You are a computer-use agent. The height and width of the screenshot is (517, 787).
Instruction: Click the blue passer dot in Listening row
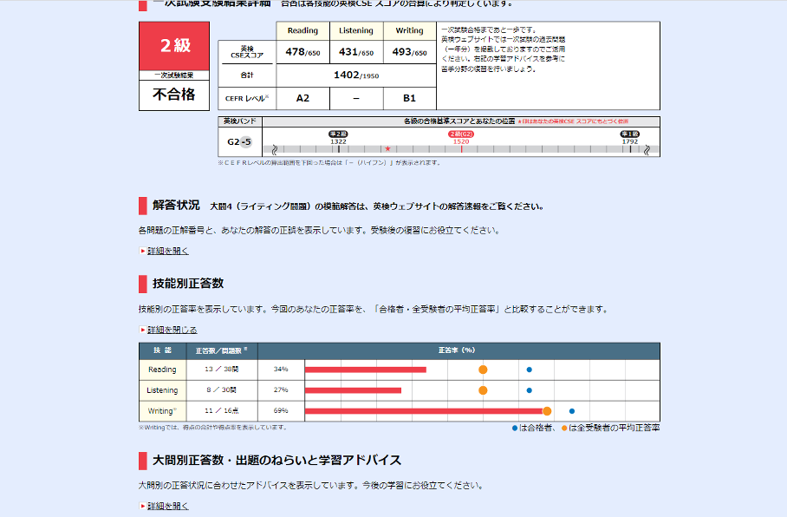click(x=529, y=390)
